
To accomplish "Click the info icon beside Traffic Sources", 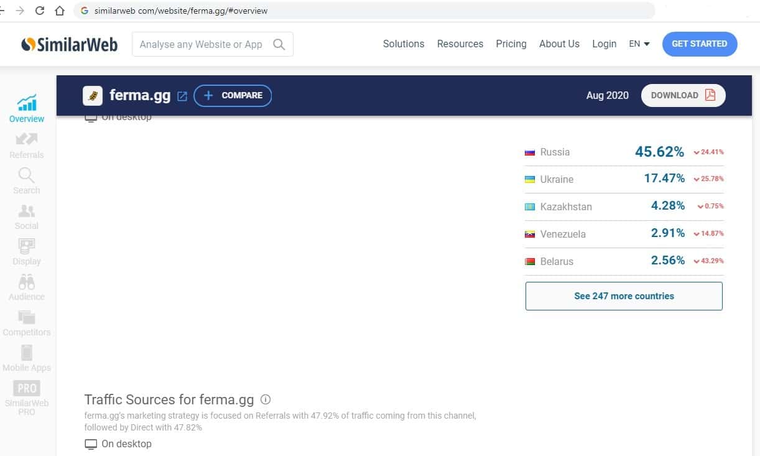I will (x=266, y=399).
